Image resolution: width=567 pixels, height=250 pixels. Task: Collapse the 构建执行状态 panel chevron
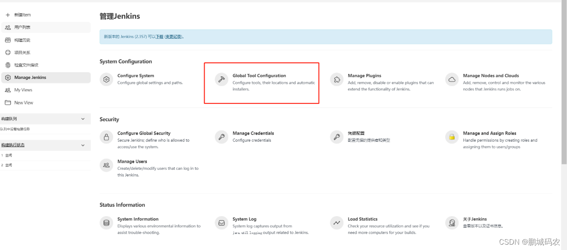pos(83,145)
